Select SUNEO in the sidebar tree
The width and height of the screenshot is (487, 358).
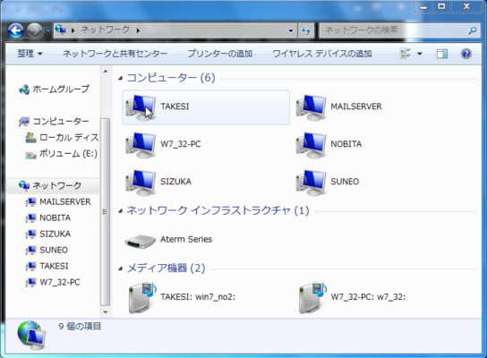point(47,250)
